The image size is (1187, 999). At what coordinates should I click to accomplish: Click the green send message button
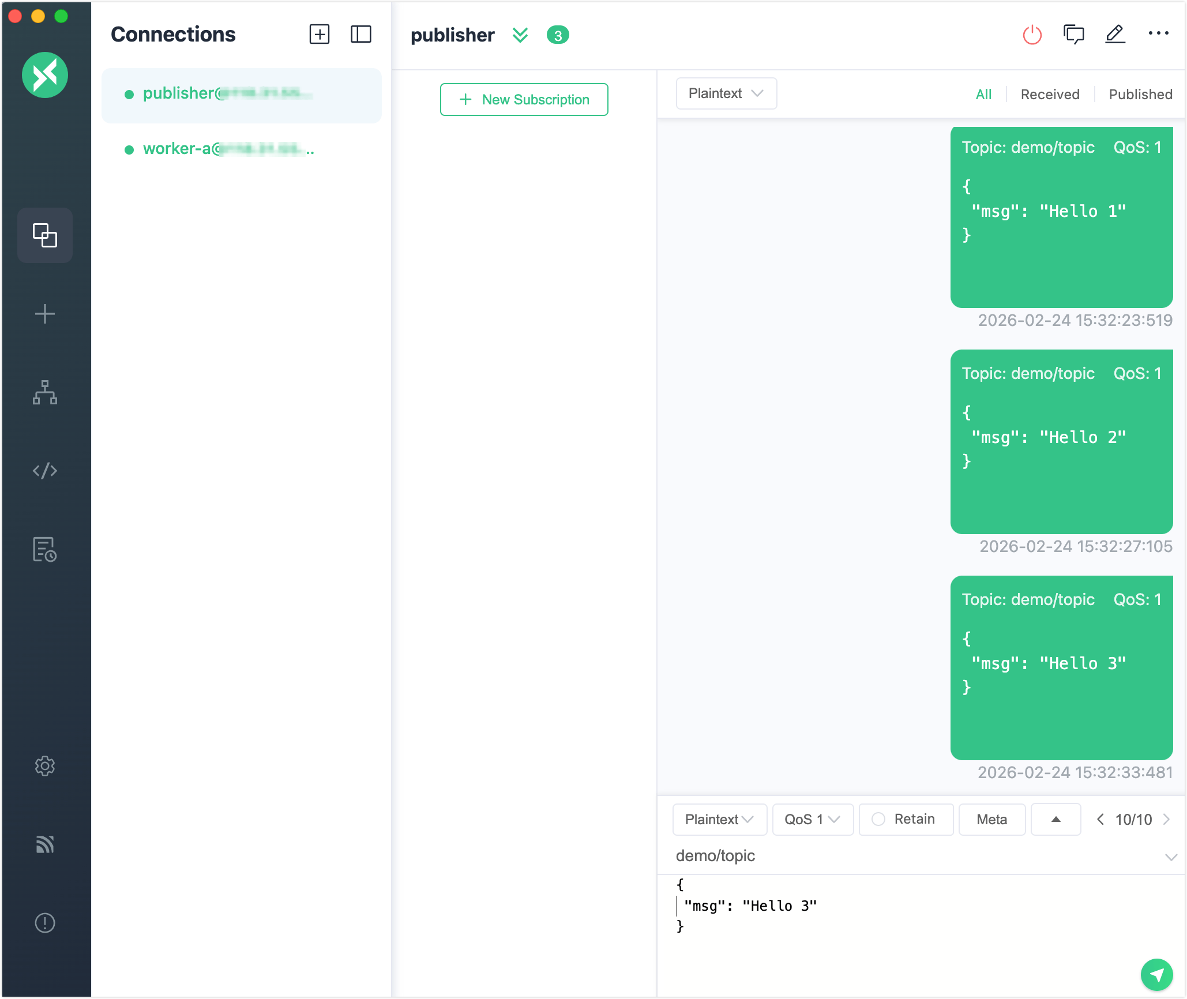(1156, 974)
